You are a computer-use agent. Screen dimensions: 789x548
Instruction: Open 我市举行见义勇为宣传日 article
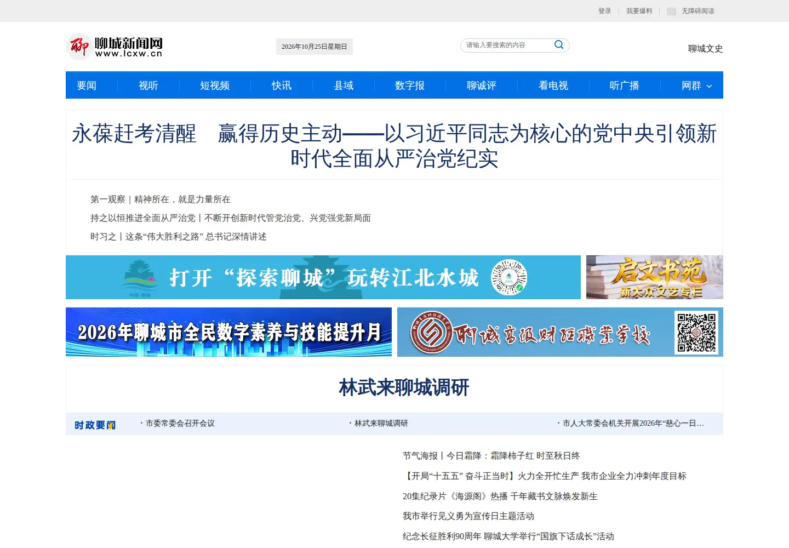pos(468,516)
